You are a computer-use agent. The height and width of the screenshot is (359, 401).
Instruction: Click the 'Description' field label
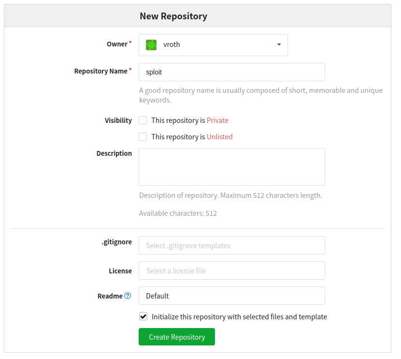coord(114,153)
